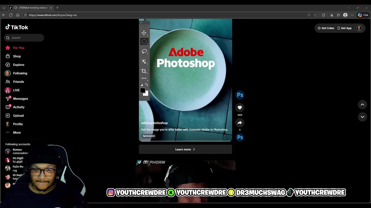Open the Upload page
The width and height of the screenshot is (371, 208).
click(18, 116)
